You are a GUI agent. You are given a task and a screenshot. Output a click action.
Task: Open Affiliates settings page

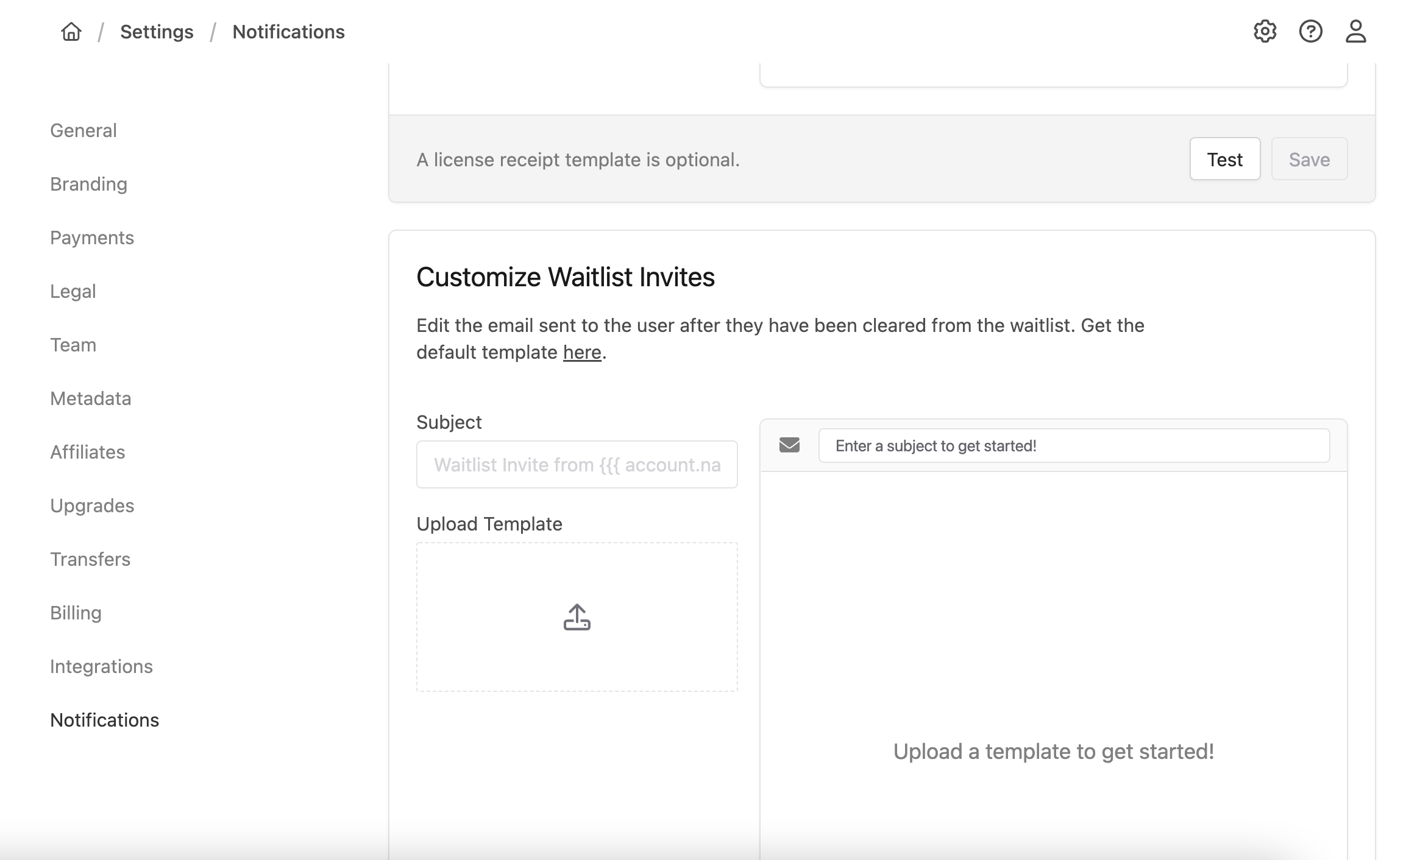(x=88, y=452)
